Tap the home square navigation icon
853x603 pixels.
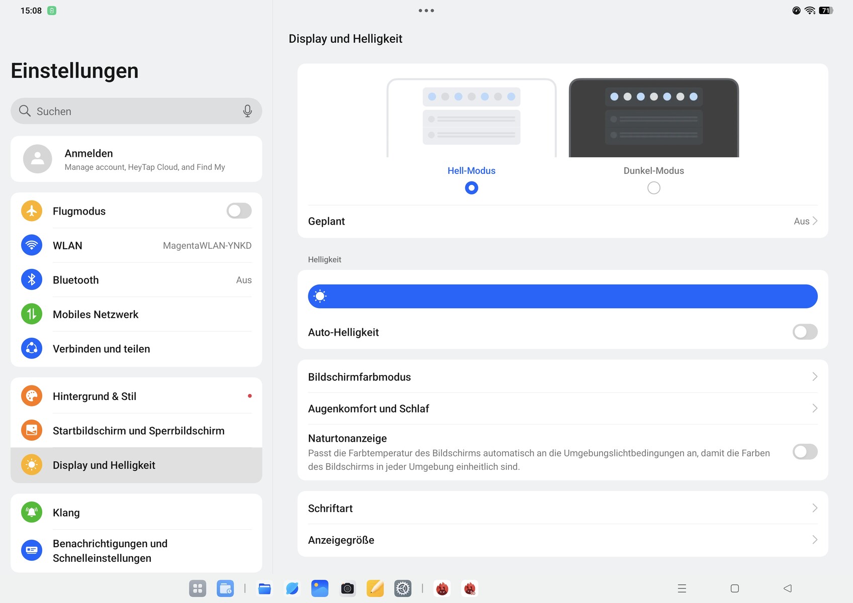(x=735, y=588)
